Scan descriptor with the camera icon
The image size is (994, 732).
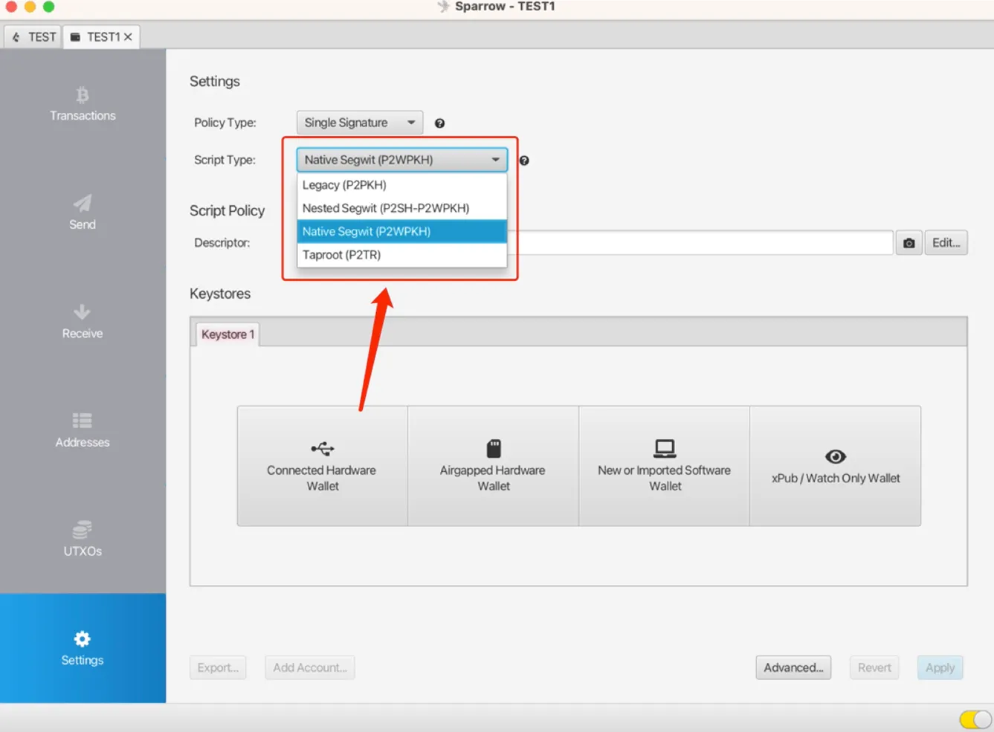pos(909,243)
